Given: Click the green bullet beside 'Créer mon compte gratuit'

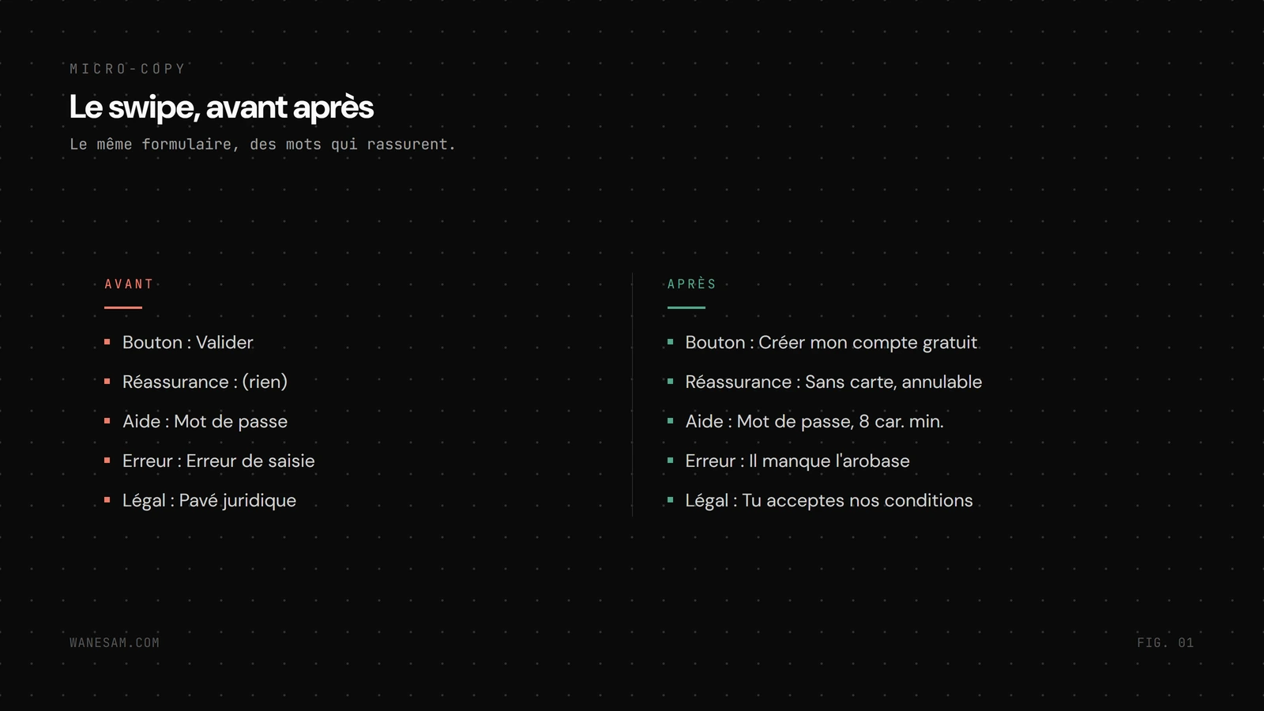Looking at the screenshot, I should tap(671, 342).
